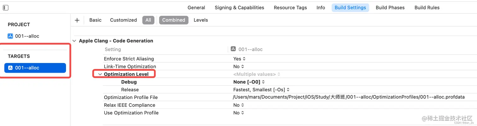Open the Link-Time Optimization No popup
The height and width of the screenshot is (126, 477).
[x=238, y=66]
